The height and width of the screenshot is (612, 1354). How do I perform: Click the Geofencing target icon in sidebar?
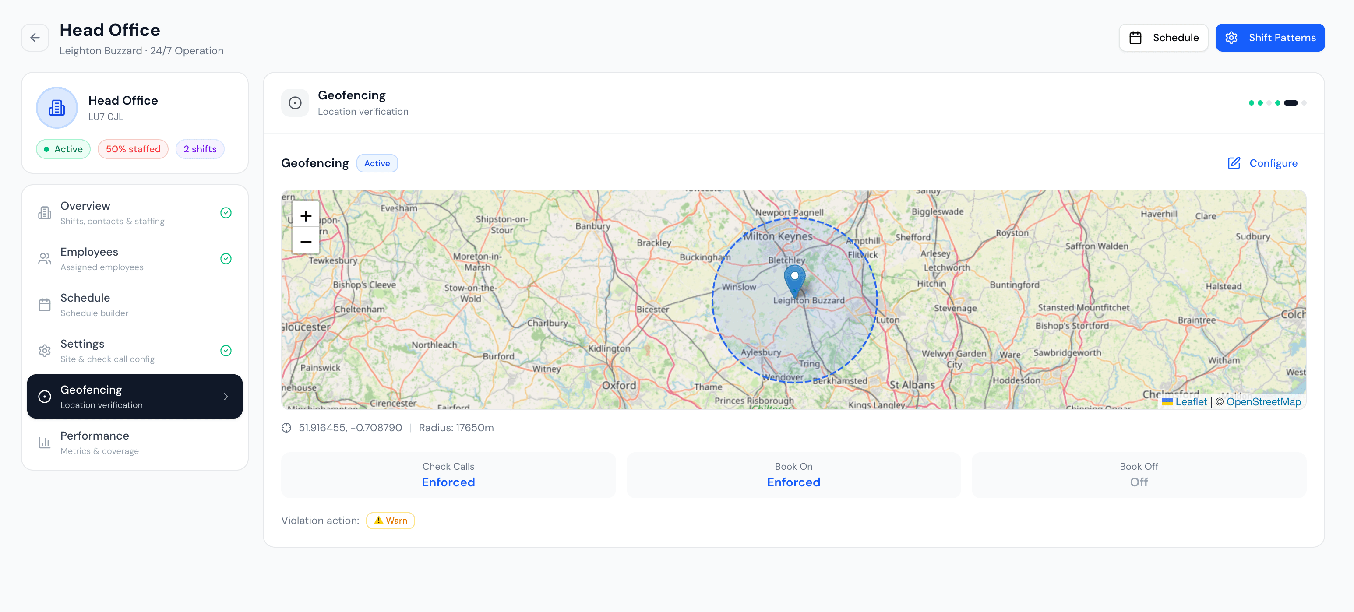45,397
